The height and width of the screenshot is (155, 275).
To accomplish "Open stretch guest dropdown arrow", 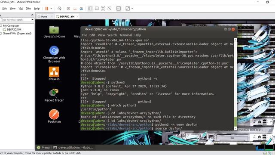I will coord(132,9).
